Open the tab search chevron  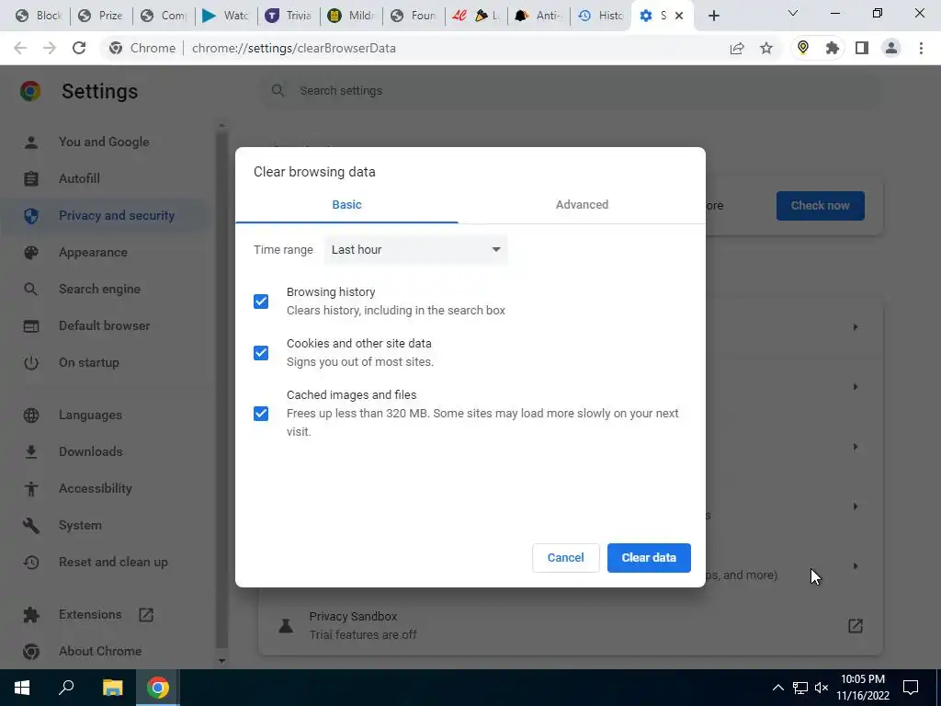[793, 13]
